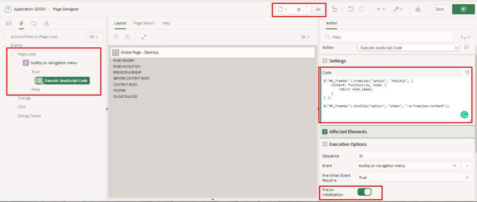The width and height of the screenshot is (477, 202).
Task: Click the Save button
Action: coord(439,9)
